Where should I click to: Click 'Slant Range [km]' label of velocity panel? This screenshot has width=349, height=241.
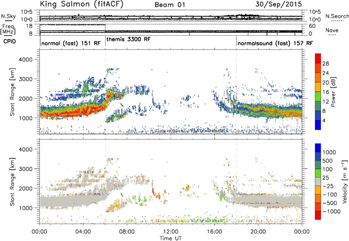click(x=12, y=181)
